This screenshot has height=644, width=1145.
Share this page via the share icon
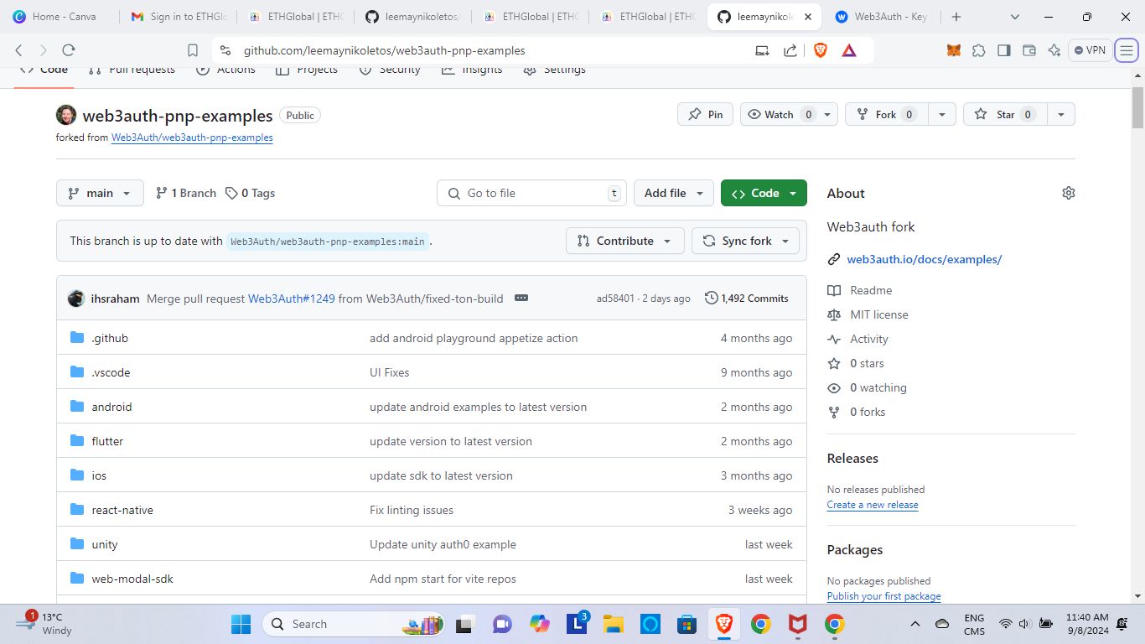tap(790, 50)
